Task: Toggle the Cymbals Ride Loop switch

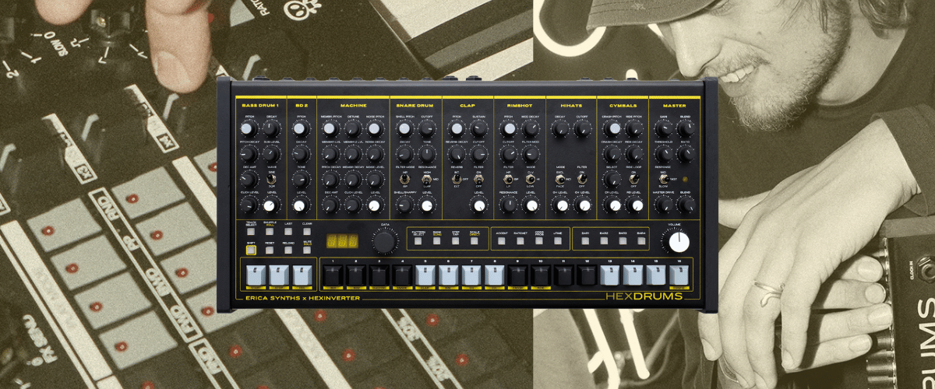Action: tap(634, 180)
